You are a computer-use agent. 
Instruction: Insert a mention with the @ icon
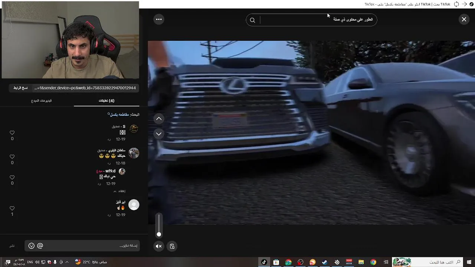click(40, 245)
